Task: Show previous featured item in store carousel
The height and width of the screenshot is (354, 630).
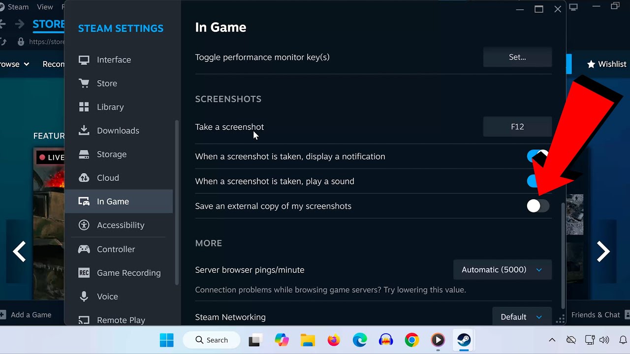Action: (x=19, y=251)
